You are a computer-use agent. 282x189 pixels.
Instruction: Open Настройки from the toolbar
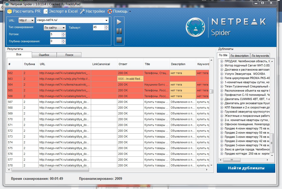[x=92, y=11]
